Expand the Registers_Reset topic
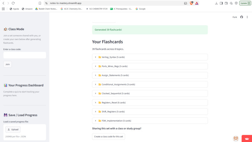The image size is (252, 142). coord(150,103)
